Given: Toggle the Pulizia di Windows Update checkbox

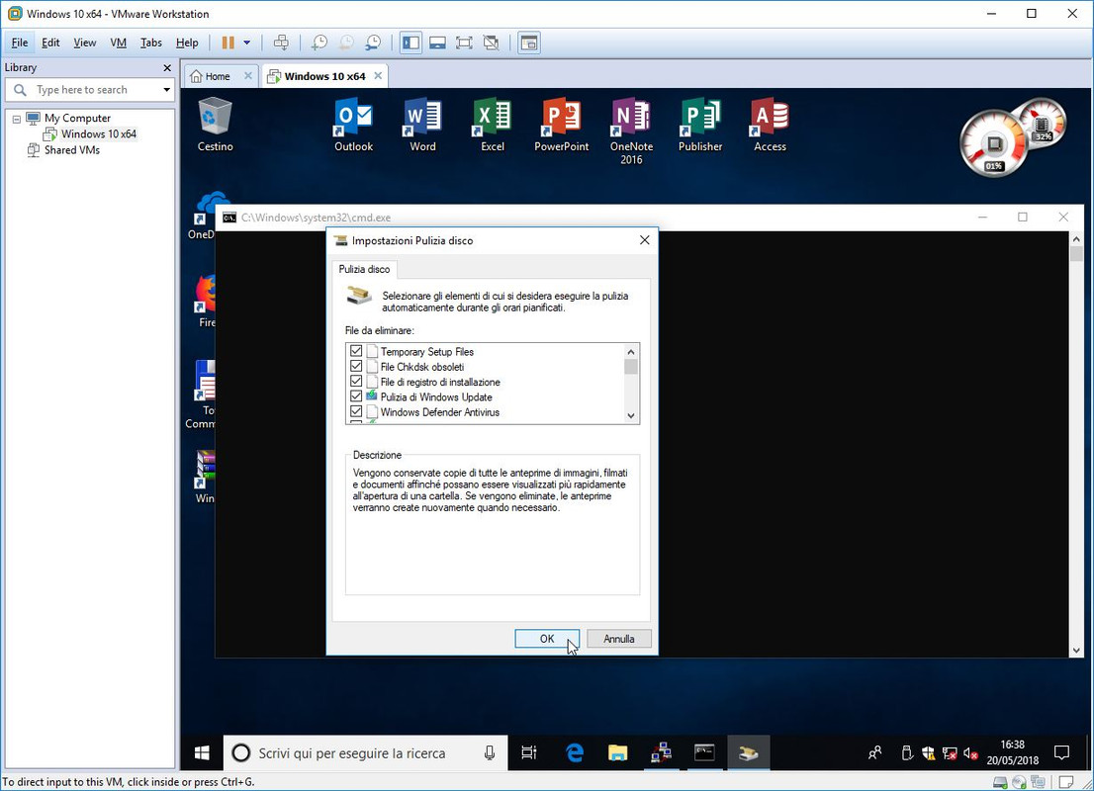Looking at the screenshot, I should click(x=356, y=396).
